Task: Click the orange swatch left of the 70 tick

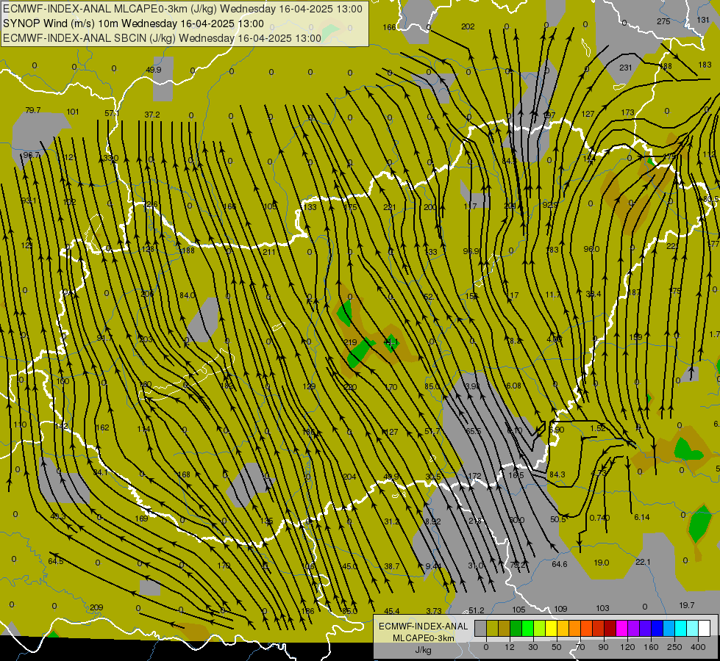Action: 575,628
